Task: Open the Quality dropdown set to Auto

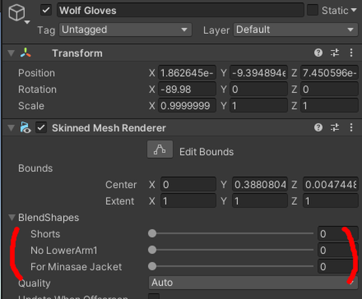Action: click(x=253, y=283)
